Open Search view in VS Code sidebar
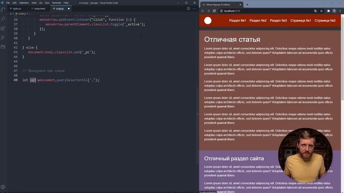Viewport: 344px width, 193px height. coord(3,19)
